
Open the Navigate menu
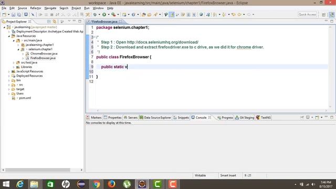(50, 8)
